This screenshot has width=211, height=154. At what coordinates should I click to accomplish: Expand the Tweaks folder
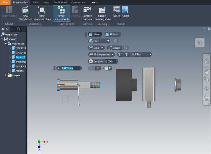click(6, 75)
